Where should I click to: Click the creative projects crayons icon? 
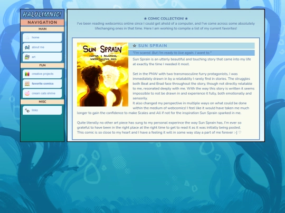(x=27, y=74)
